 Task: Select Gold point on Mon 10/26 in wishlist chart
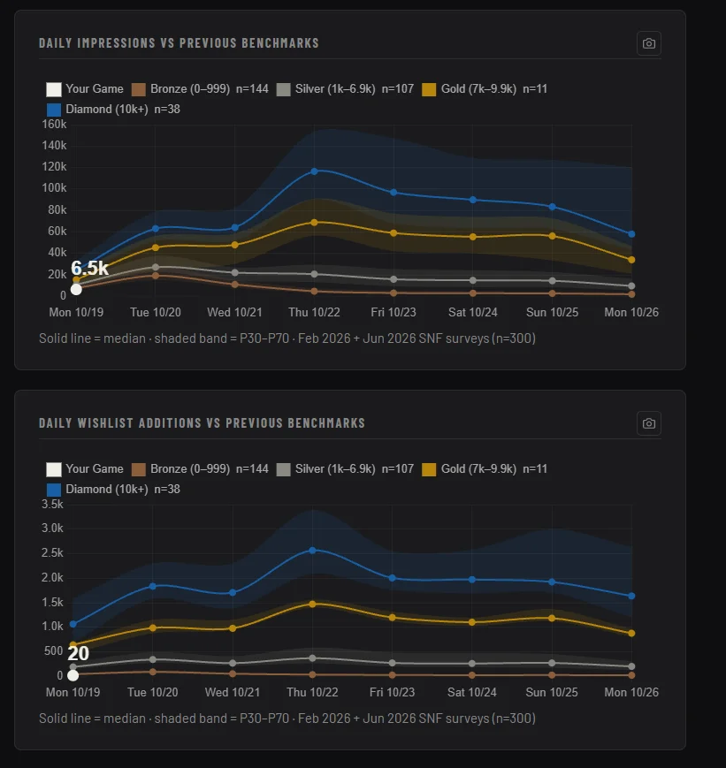[x=631, y=634]
